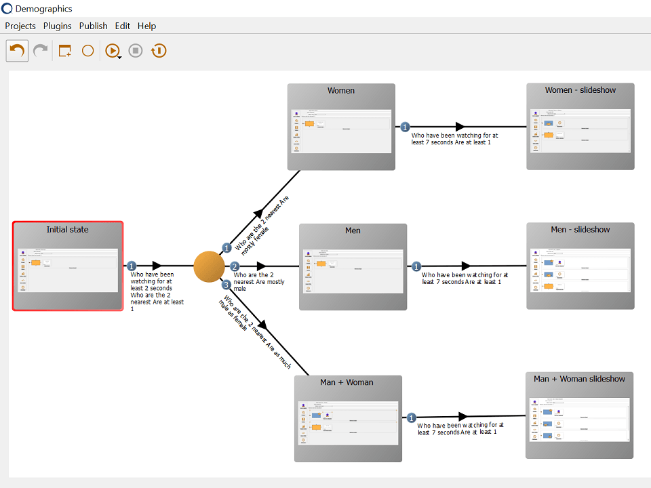Viewport: 651px width, 488px height.
Task: Click the greyed Redo arrow icon
Action: [x=41, y=51]
